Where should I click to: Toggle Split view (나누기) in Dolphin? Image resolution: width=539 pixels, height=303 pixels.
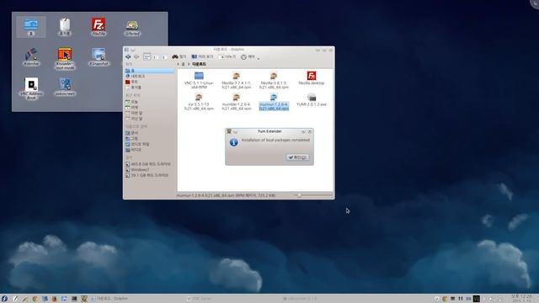click(x=227, y=56)
